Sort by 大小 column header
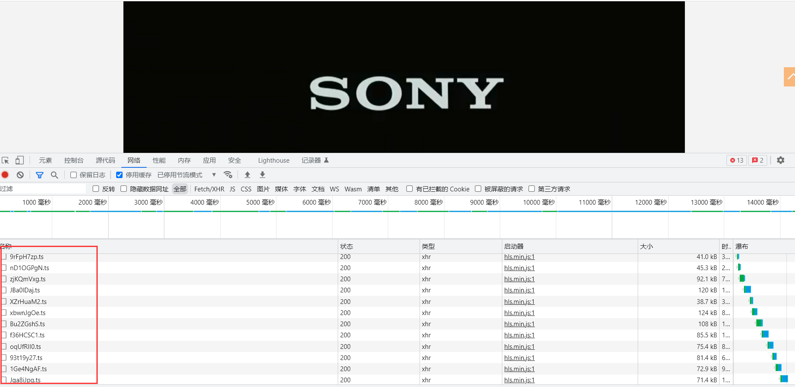 [678, 246]
